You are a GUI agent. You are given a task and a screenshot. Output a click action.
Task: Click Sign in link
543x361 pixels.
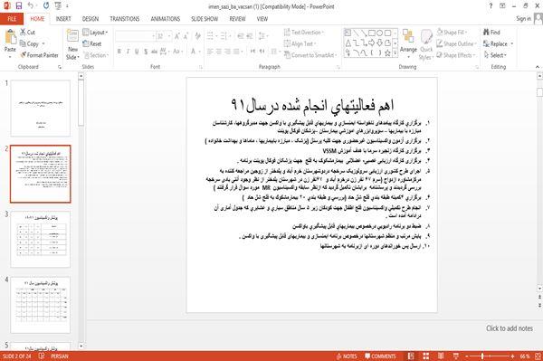(523, 19)
